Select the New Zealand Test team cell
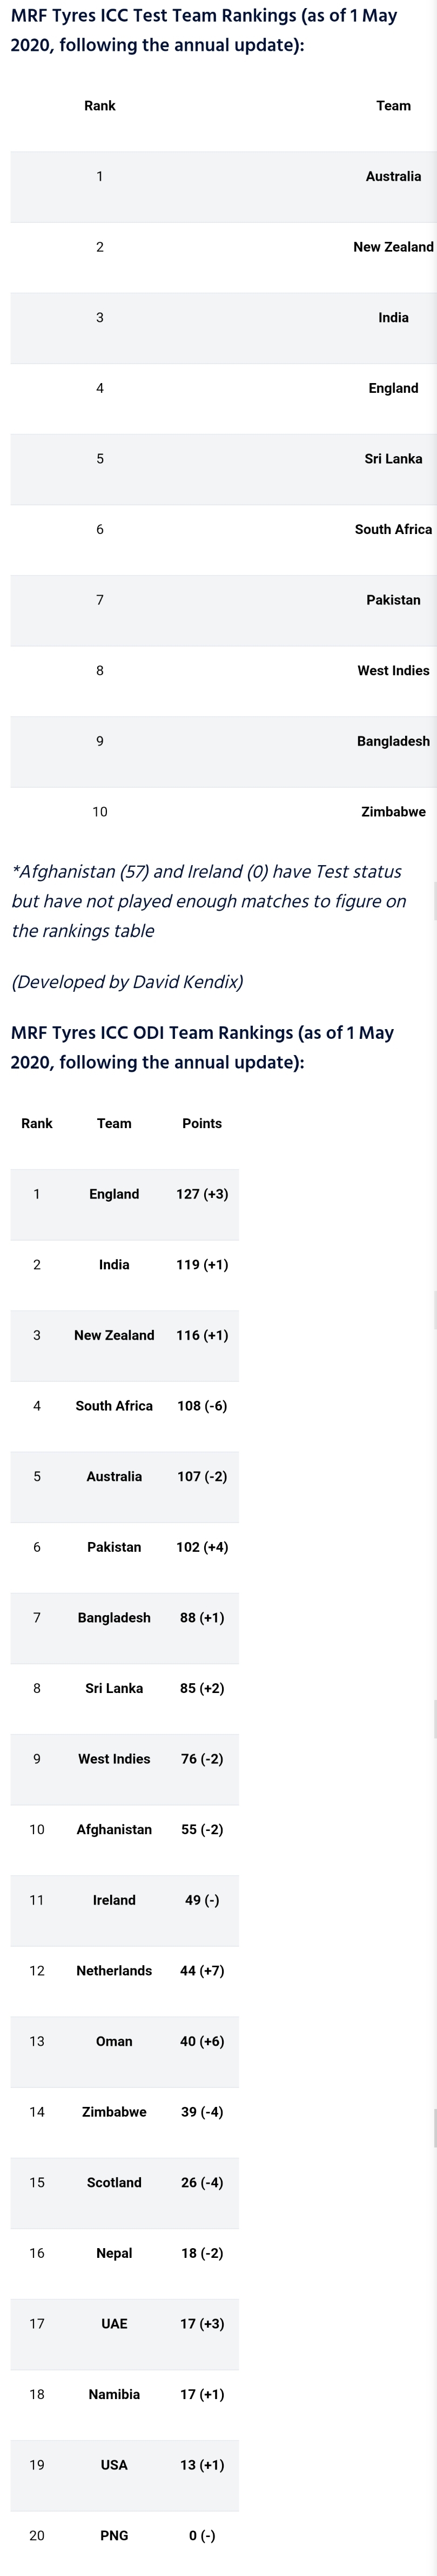 pyautogui.click(x=393, y=247)
